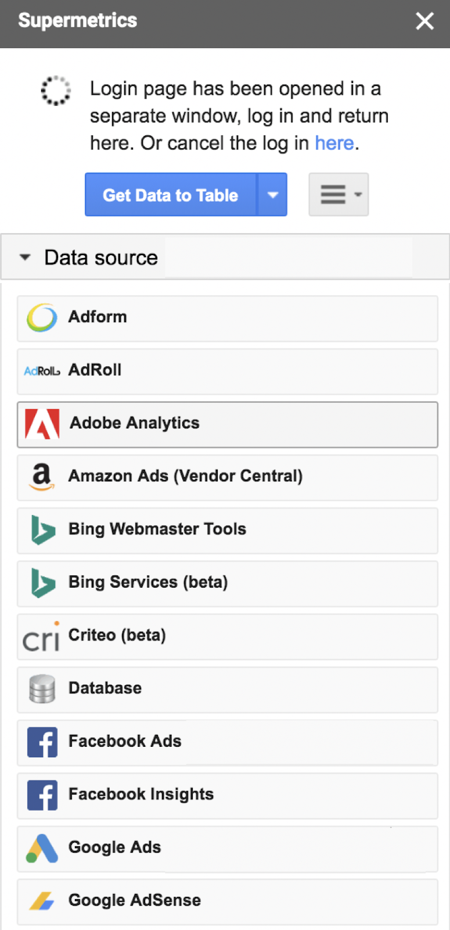
Task: Click the Adform logo icon
Action: [42, 318]
